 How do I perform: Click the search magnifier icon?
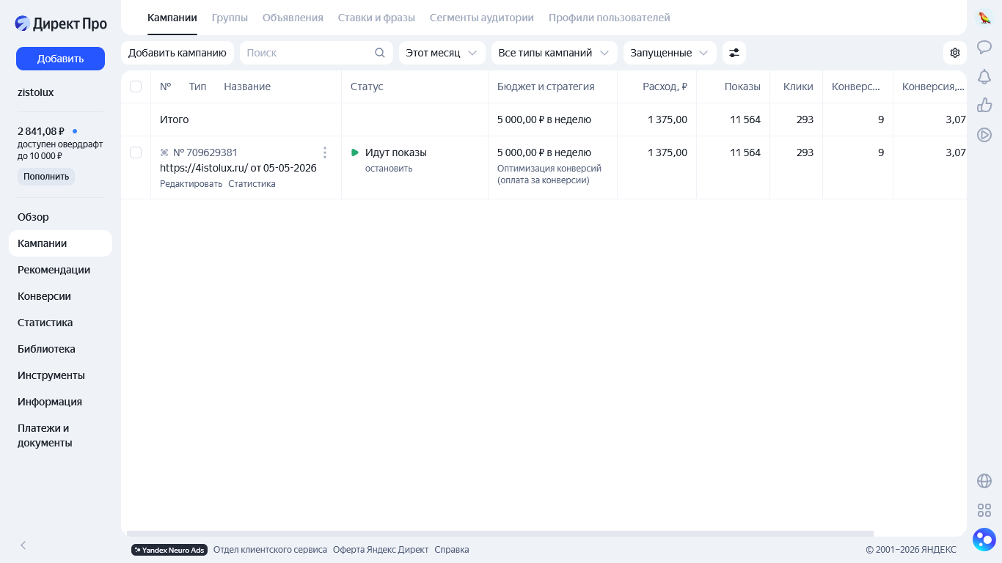[380, 53]
